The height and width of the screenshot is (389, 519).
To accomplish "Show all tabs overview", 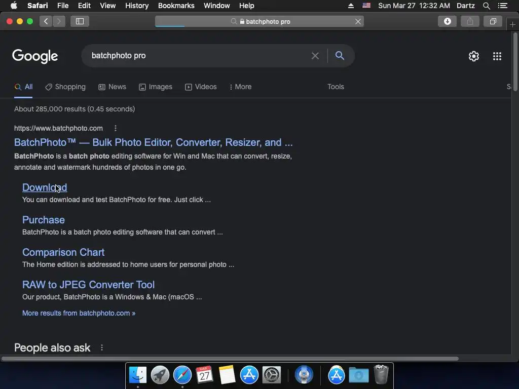I will point(493,21).
